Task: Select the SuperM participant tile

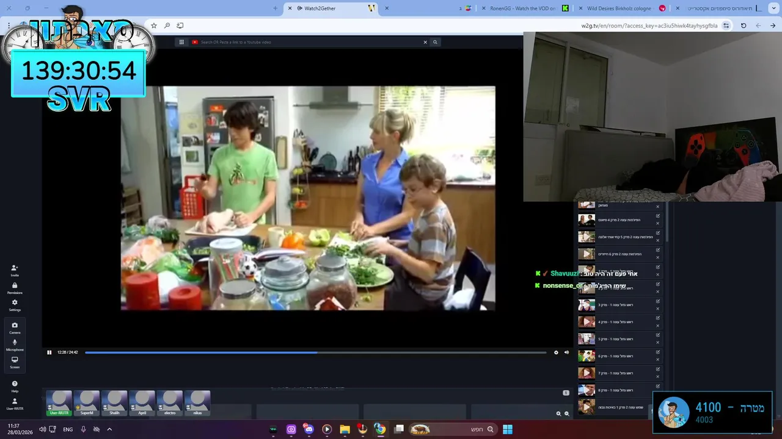Action: click(x=87, y=404)
